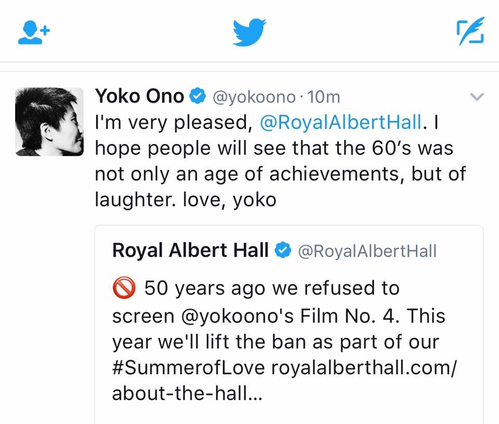Expand the tweet options chevron
Screen dimensions: 499x424
(476, 97)
